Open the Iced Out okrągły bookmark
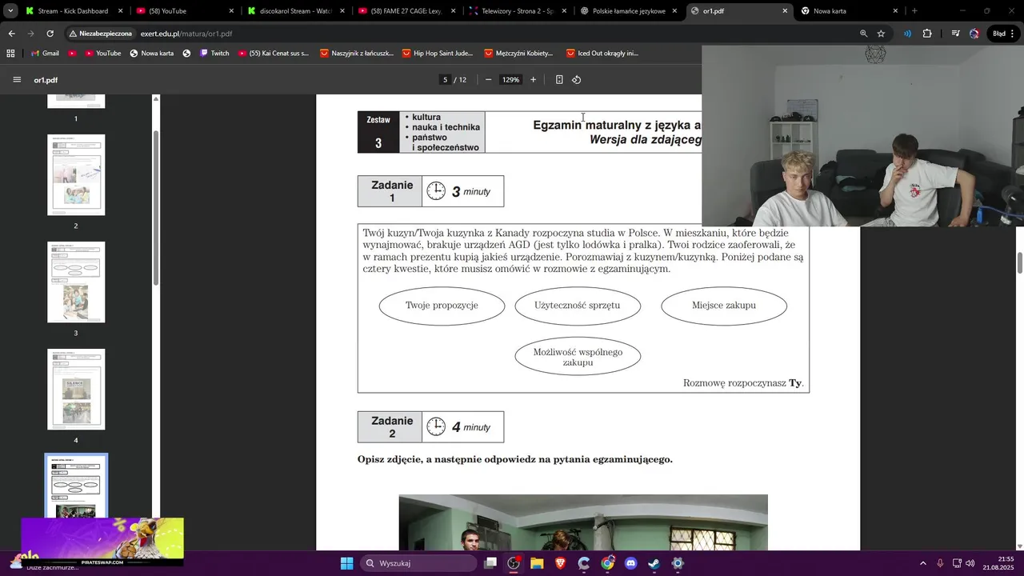The width and height of the screenshot is (1024, 576). pos(602,54)
